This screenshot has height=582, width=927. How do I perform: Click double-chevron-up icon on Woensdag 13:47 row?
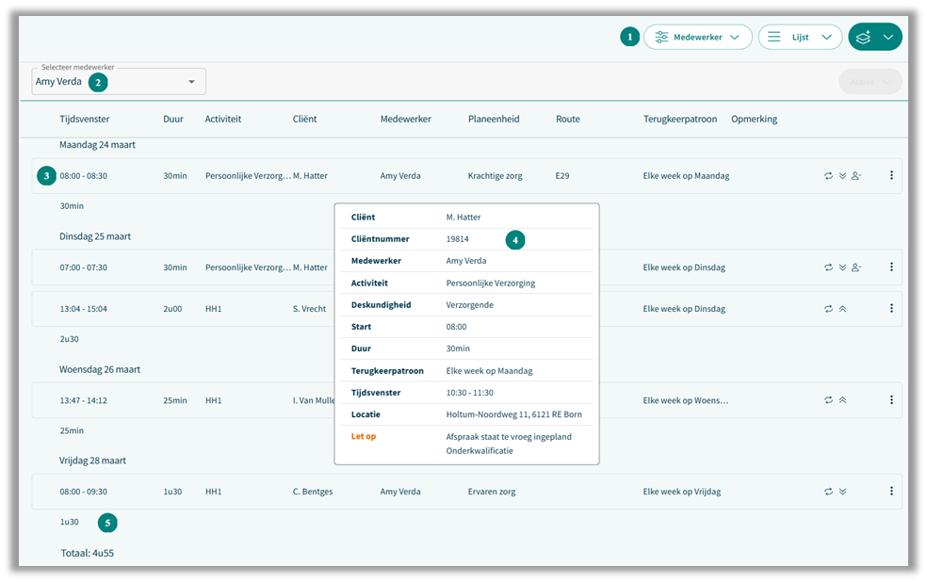click(842, 400)
